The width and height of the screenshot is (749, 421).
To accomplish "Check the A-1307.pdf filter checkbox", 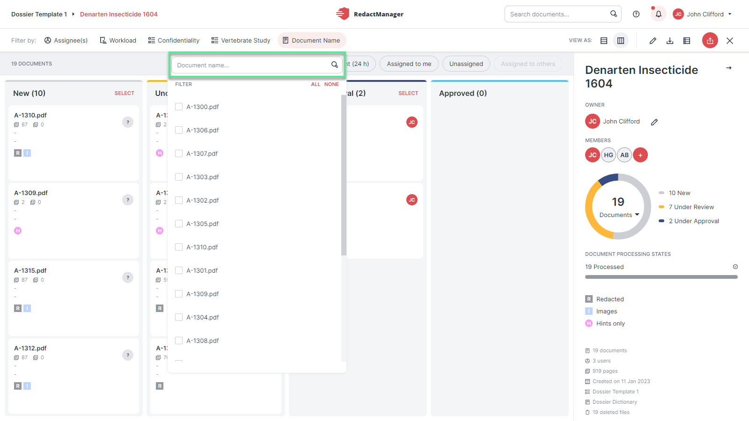I will click(x=179, y=153).
